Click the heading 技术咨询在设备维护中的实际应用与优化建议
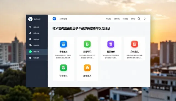 (81, 29)
